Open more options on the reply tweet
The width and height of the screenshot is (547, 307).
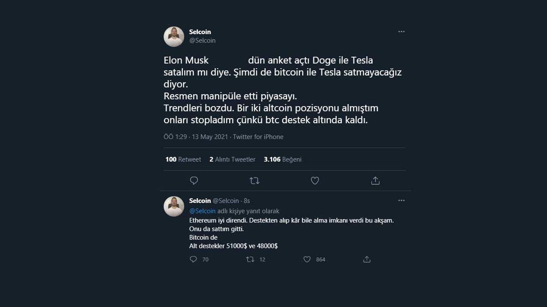401,200
